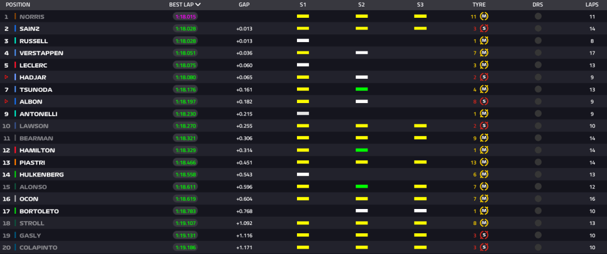Select driver name NORRIS
The height and width of the screenshot is (254, 607).
(32, 17)
